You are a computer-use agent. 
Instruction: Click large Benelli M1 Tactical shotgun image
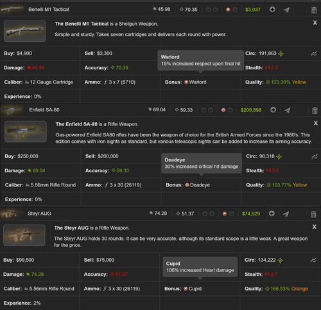tap(25, 31)
